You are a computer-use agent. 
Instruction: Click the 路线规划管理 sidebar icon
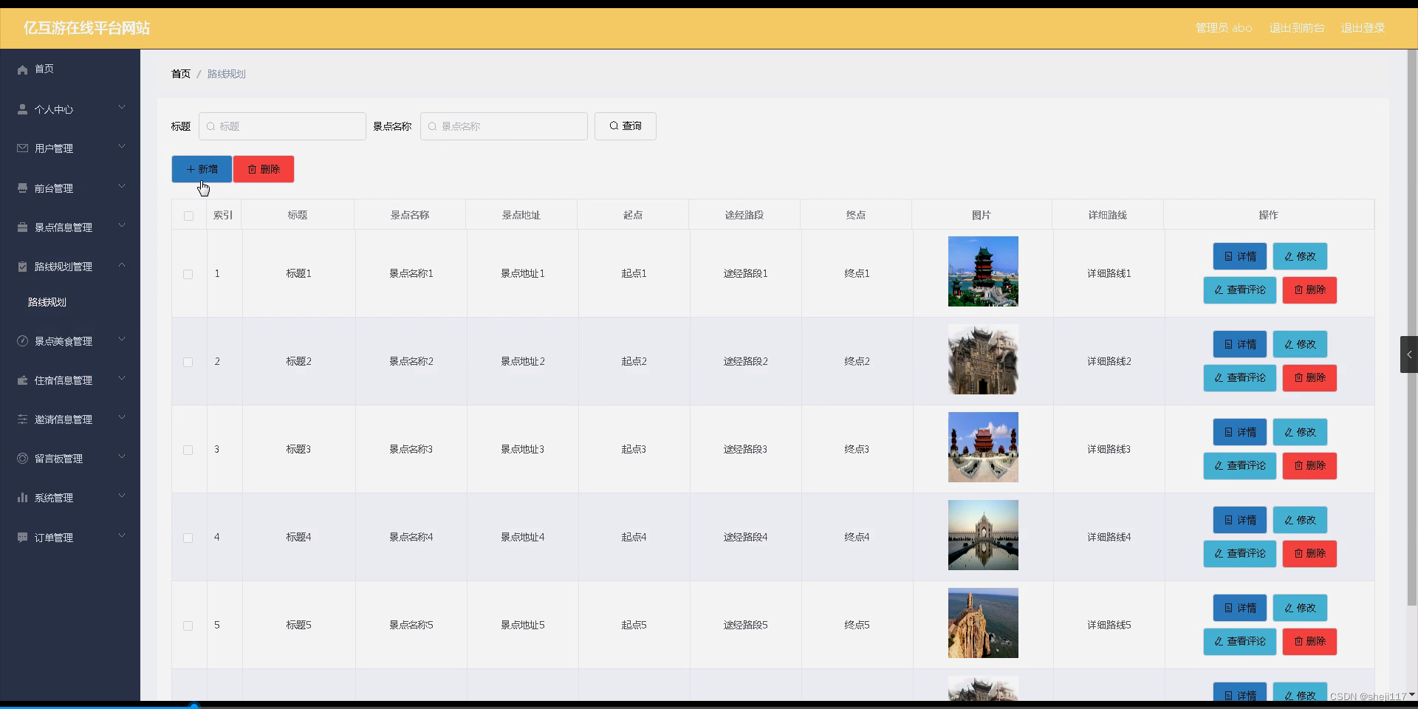click(22, 267)
